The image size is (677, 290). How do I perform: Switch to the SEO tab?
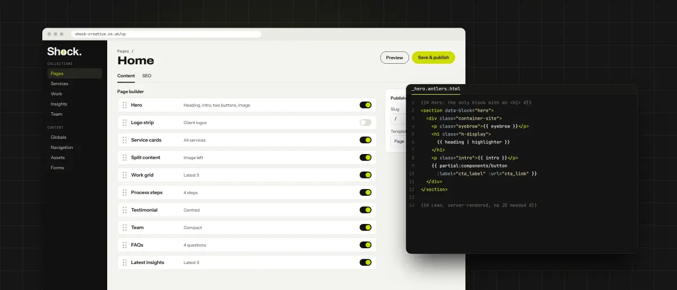pyautogui.click(x=147, y=76)
